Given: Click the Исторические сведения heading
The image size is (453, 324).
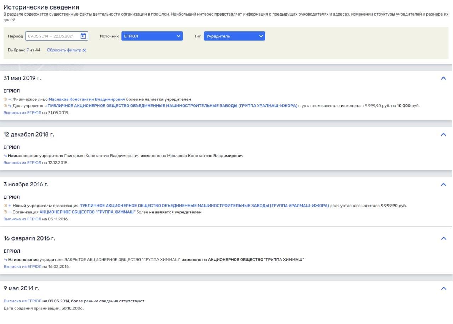Looking at the screenshot, I should 41,7.
